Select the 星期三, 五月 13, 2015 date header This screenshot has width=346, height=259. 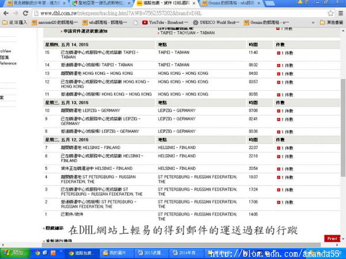[x=67, y=103]
